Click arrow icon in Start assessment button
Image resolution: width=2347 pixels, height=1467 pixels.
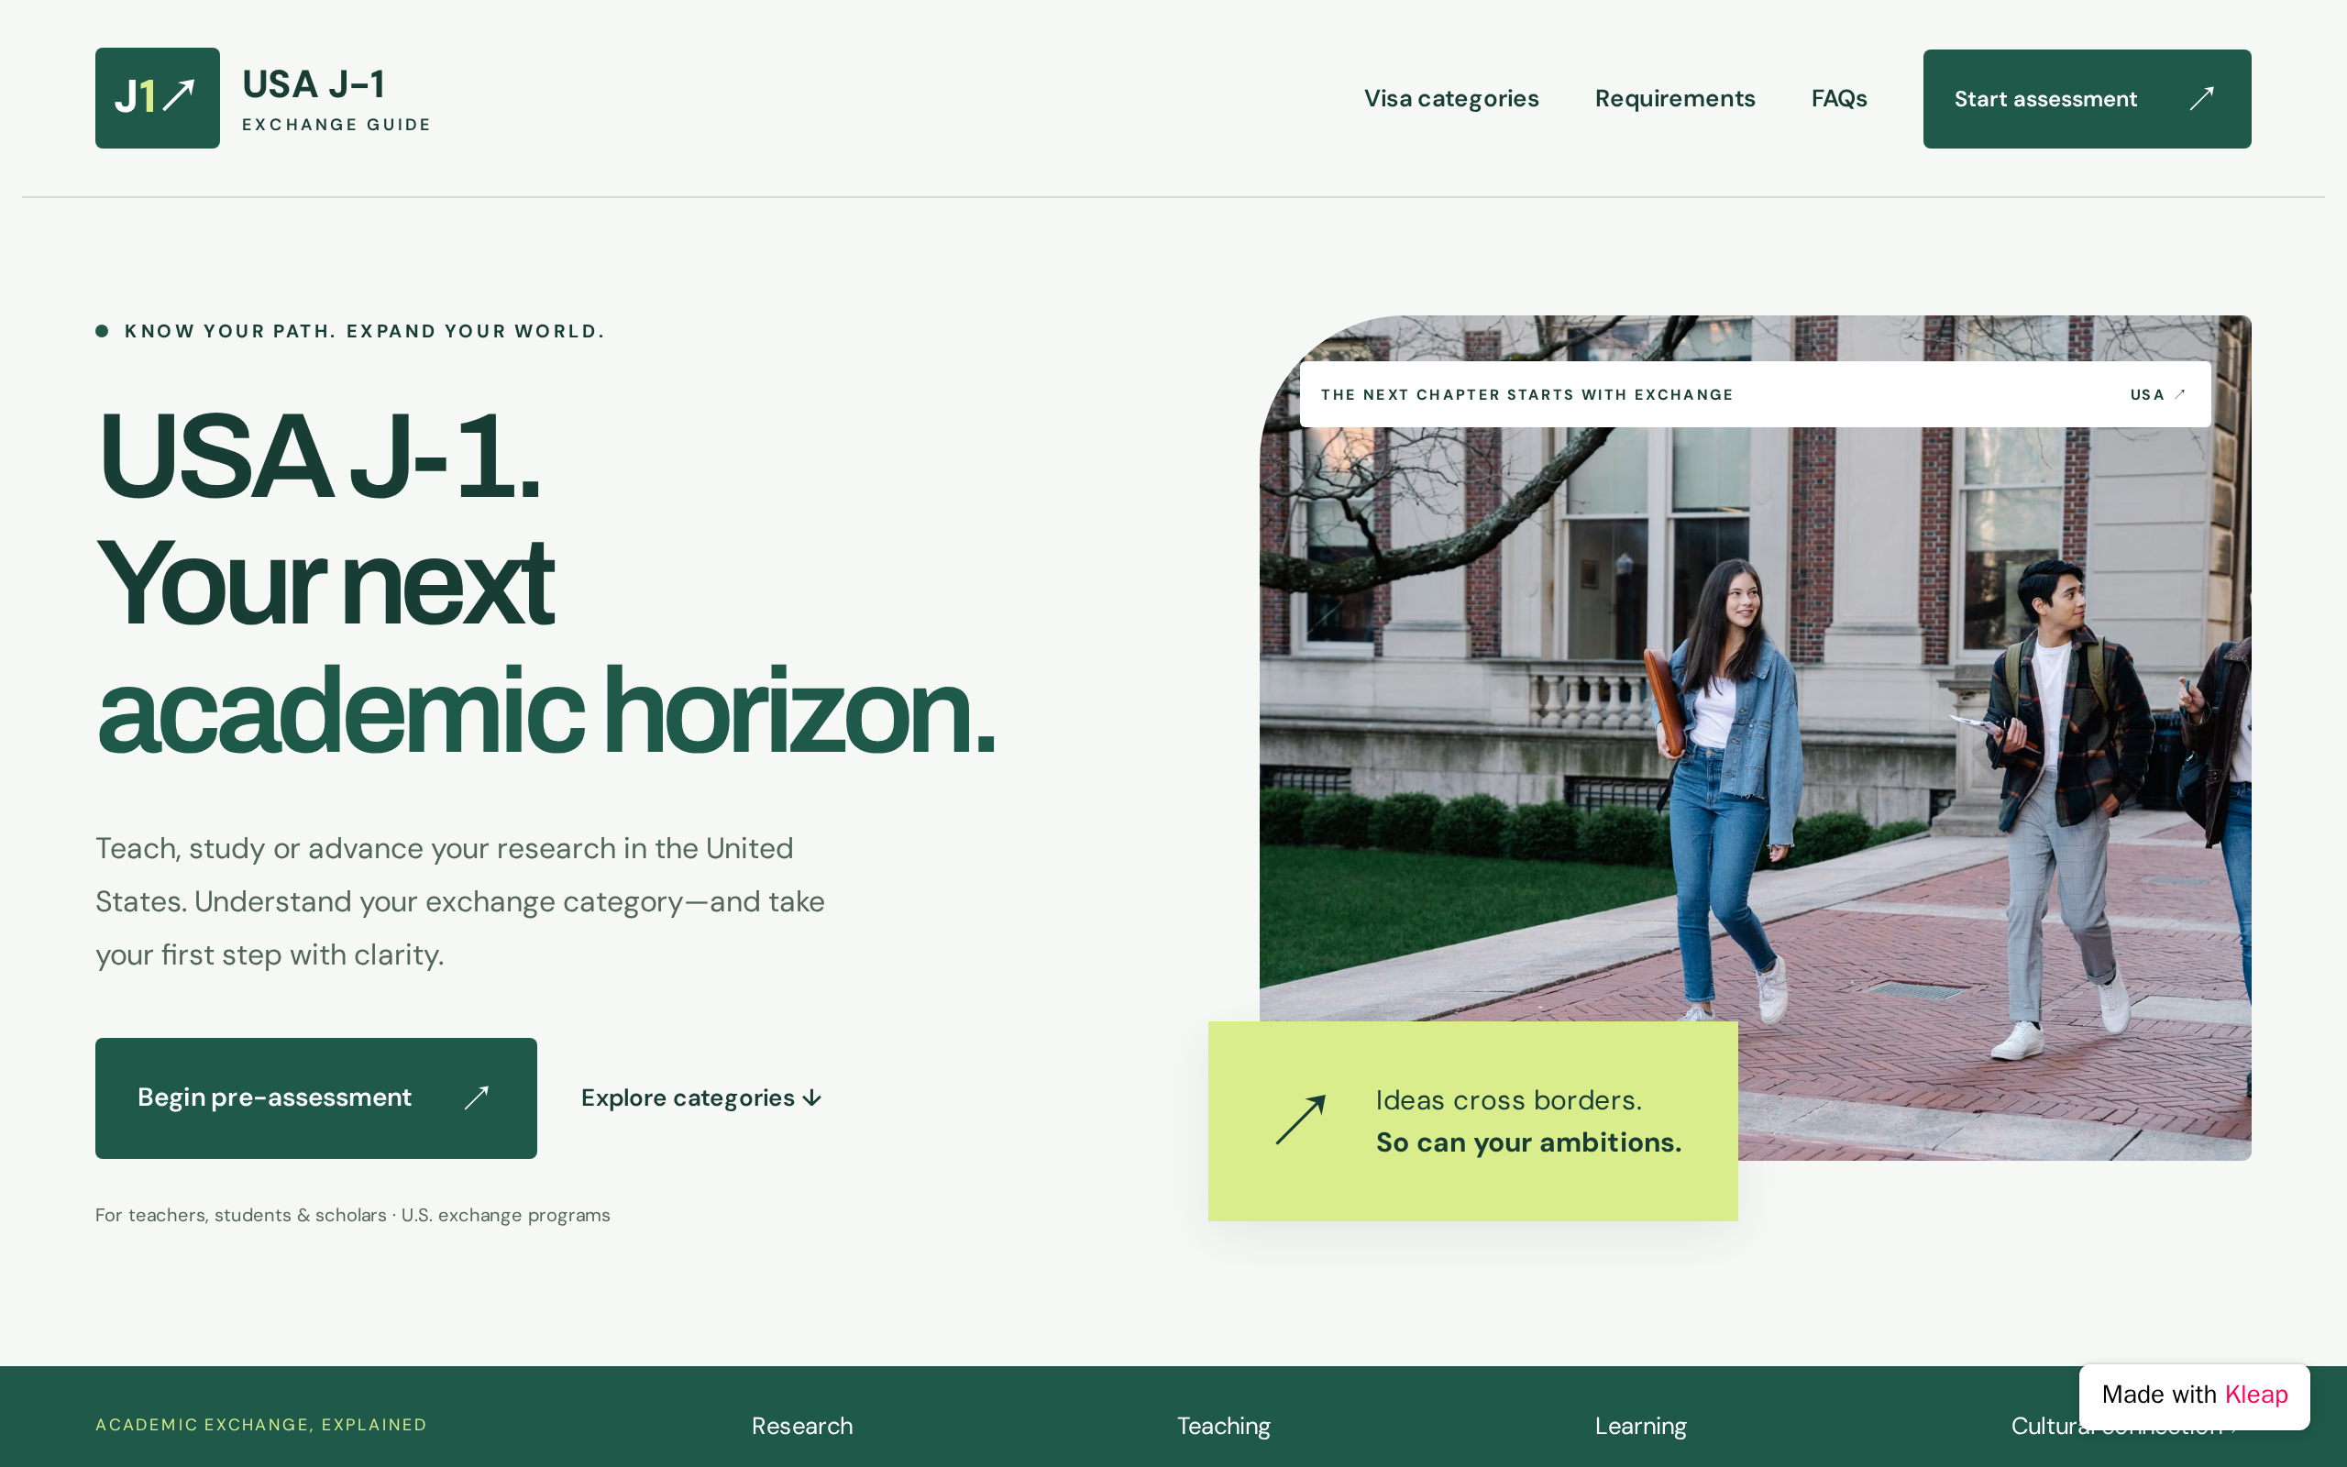pyautogui.click(x=2201, y=98)
